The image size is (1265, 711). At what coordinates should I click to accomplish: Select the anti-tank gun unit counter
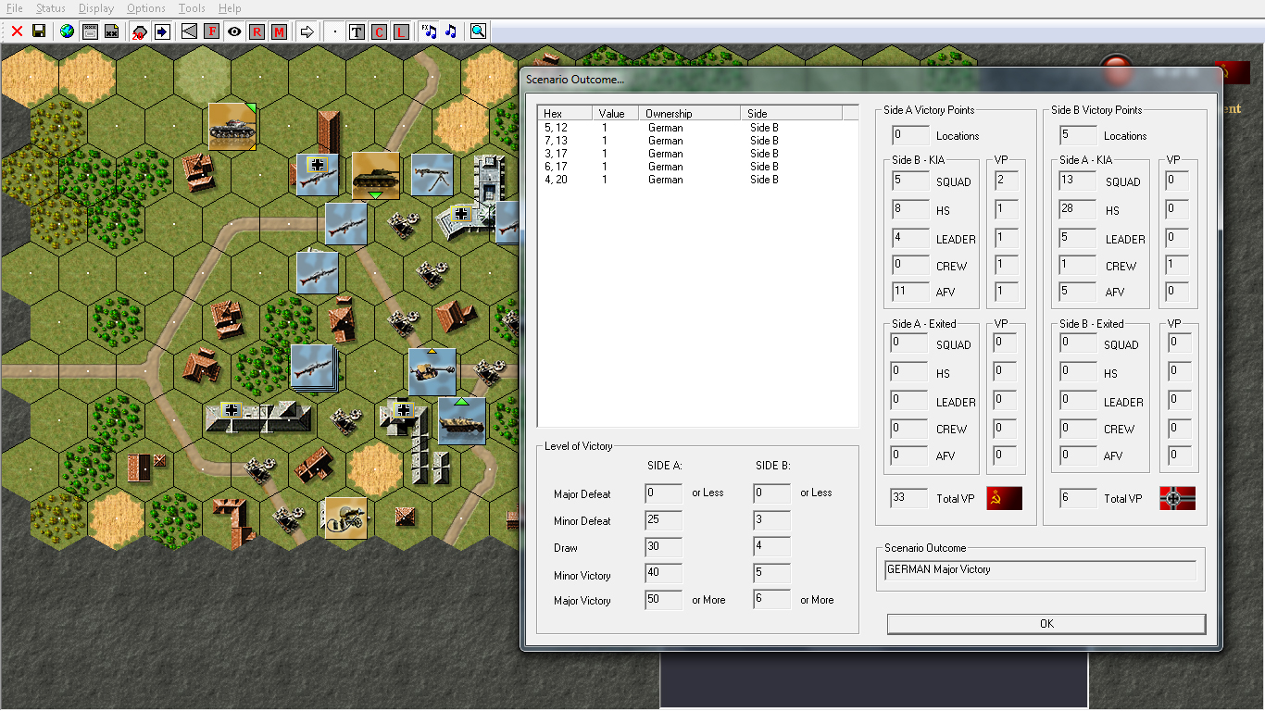coord(432,371)
